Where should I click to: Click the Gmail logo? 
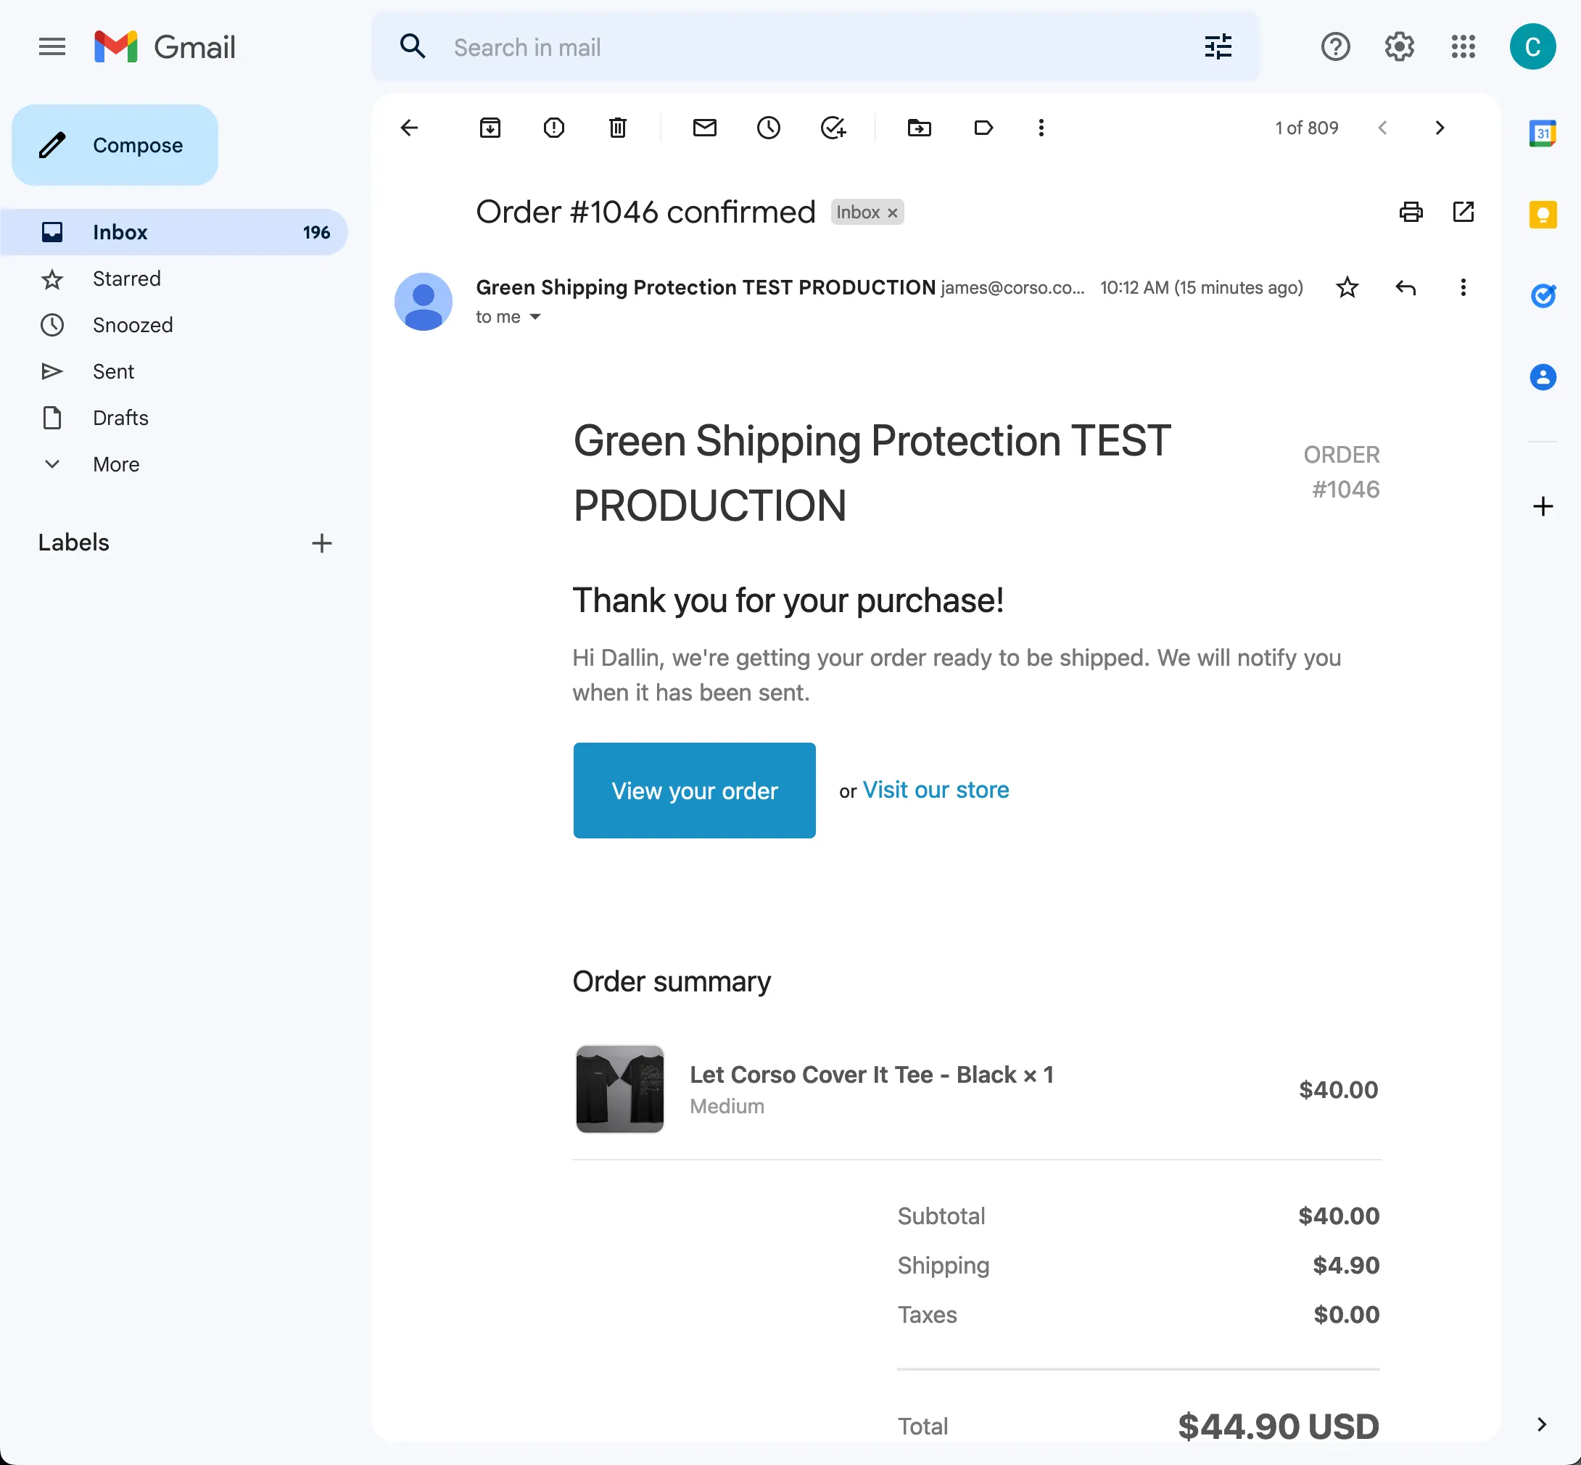click(165, 46)
